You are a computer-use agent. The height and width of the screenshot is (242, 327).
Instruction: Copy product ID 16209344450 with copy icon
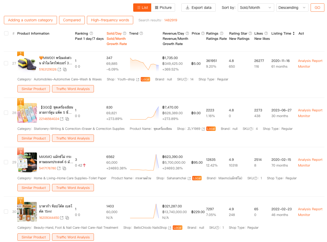pos(67,218)
